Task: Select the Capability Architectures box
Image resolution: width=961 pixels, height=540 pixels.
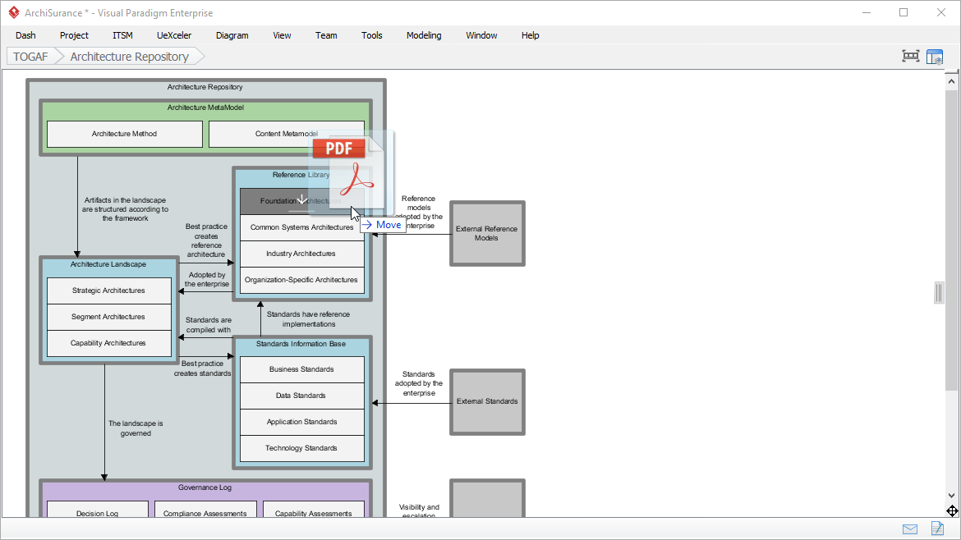Action: (109, 344)
